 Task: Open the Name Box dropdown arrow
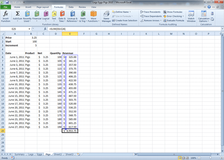(29, 29)
